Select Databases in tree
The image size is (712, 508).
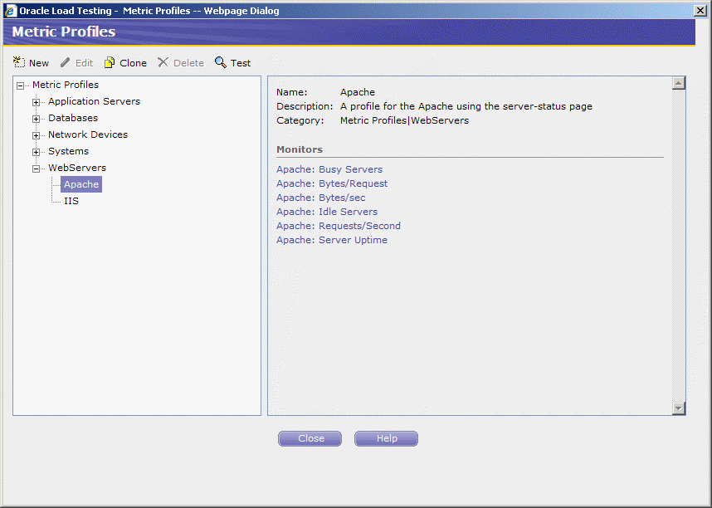[73, 118]
